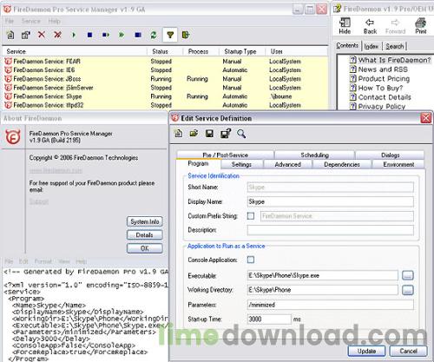Click the exit door icon in toolbar
434x362 pixels.
[x=186, y=35]
